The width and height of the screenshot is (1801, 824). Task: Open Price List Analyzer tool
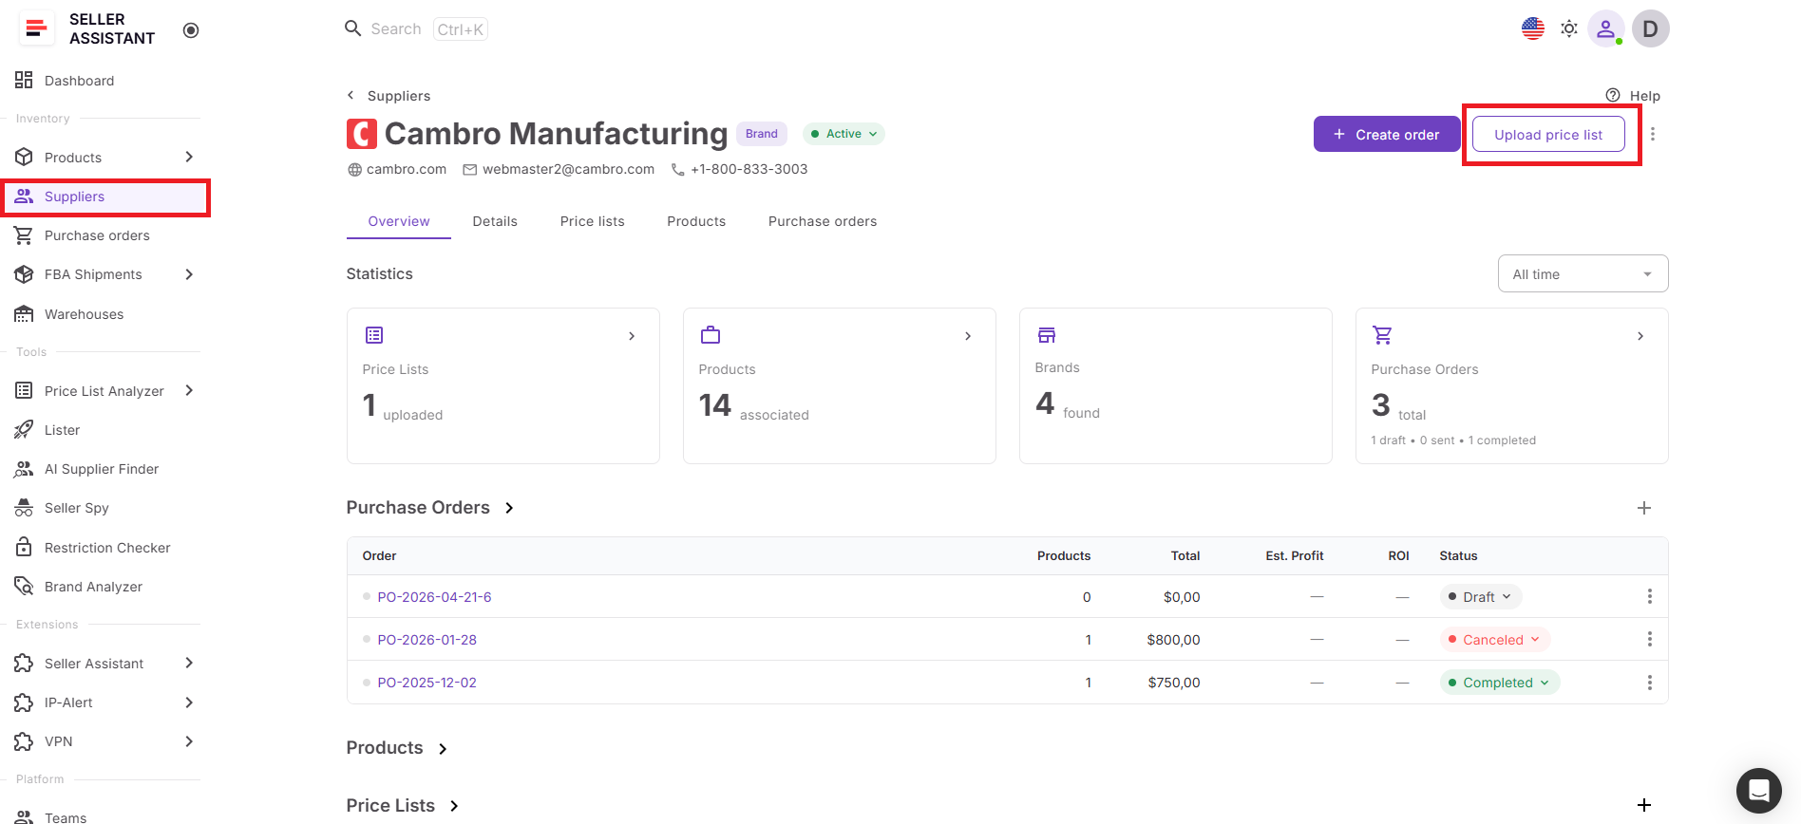coord(104,391)
